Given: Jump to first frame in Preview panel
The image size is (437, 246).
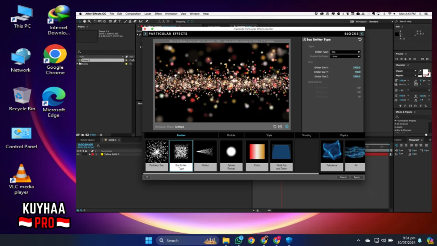Looking at the screenshot, I should click(397, 59).
